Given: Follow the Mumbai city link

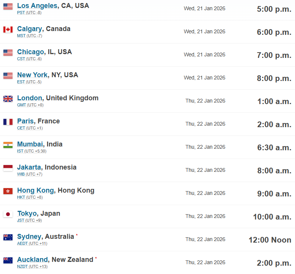Looking at the screenshot, I should [30, 144].
